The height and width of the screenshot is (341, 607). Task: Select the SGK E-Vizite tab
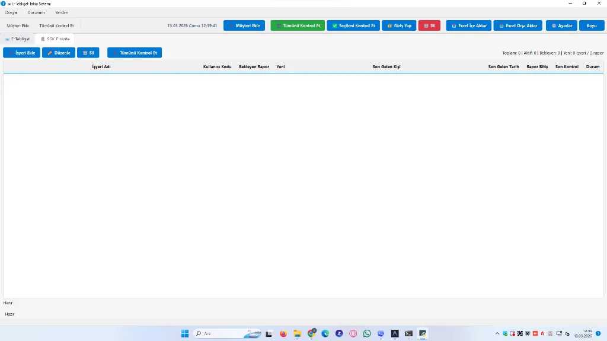[55, 39]
